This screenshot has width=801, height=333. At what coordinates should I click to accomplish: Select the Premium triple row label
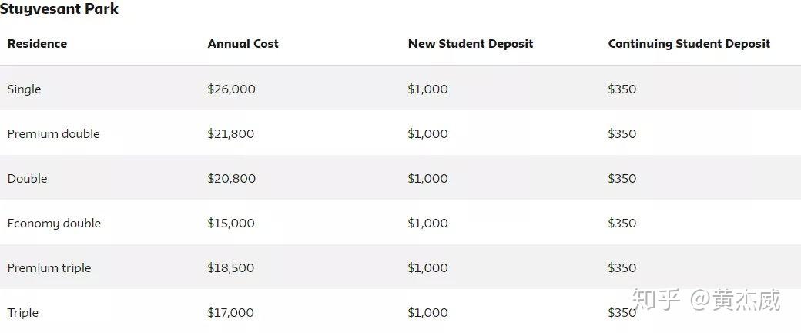(x=49, y=268)
